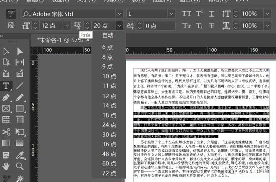Click the baseline shift icon

click(x=130, y=26)
